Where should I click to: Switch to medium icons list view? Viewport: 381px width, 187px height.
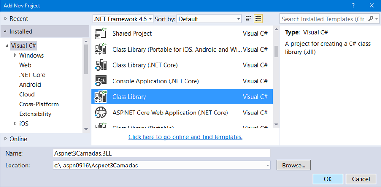258,19
